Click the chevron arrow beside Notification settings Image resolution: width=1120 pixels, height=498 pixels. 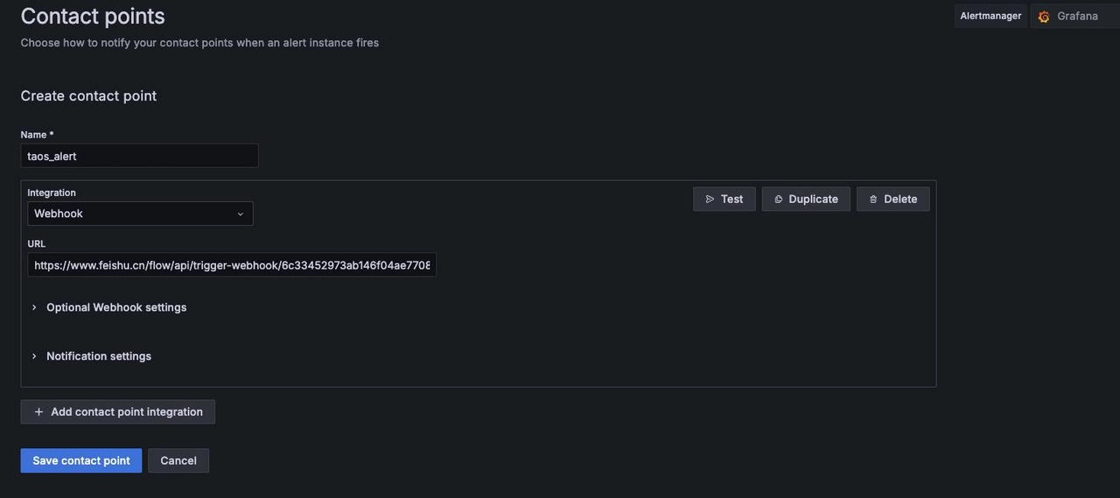point(34,357)
